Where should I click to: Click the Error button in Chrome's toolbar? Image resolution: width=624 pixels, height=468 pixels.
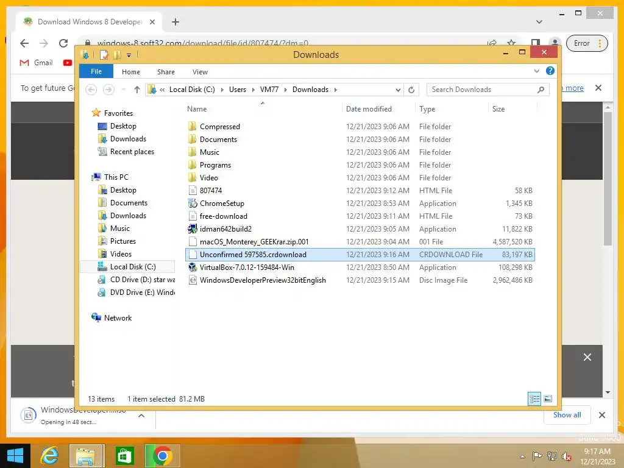tap(587, 43)
